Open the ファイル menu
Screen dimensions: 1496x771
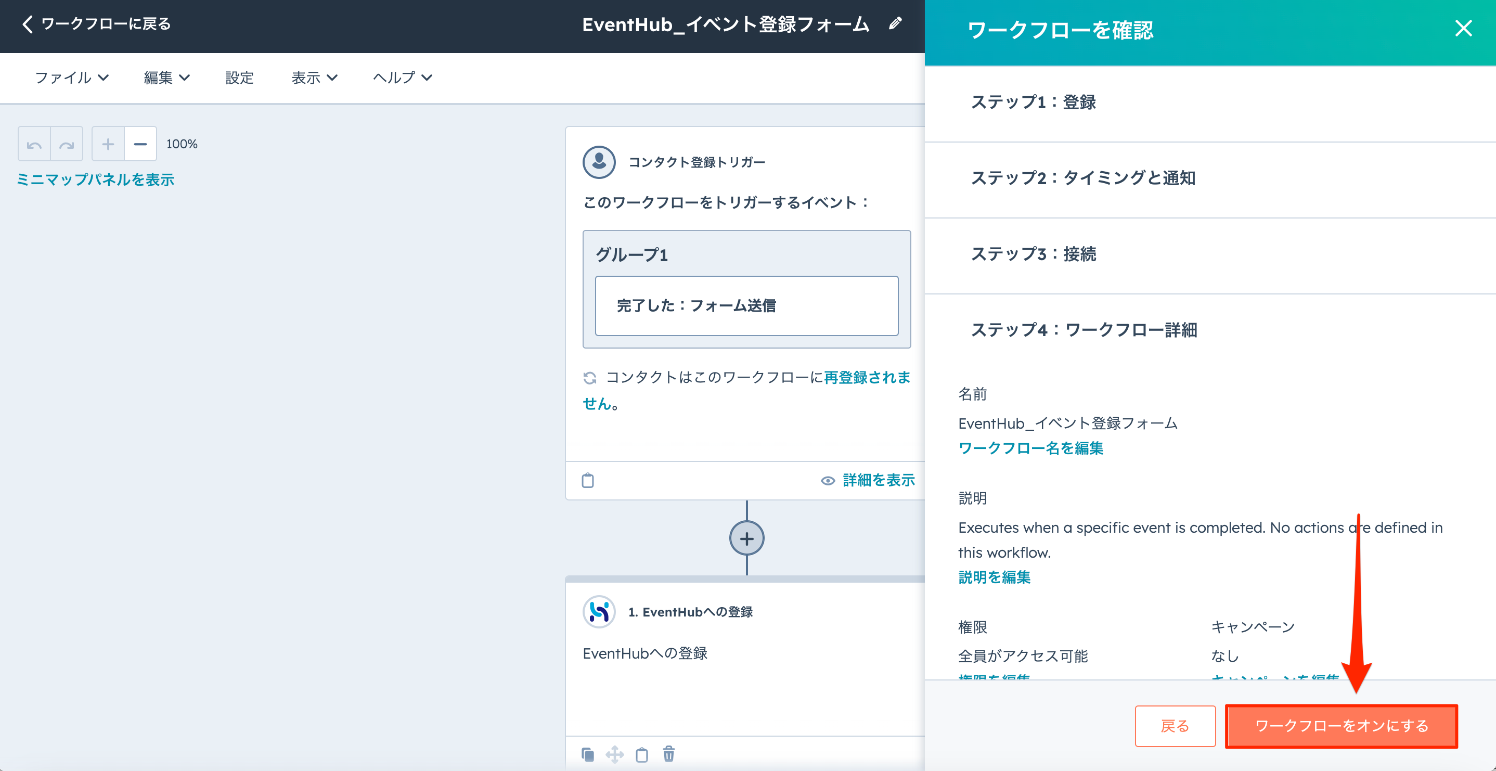pos(72,78)
